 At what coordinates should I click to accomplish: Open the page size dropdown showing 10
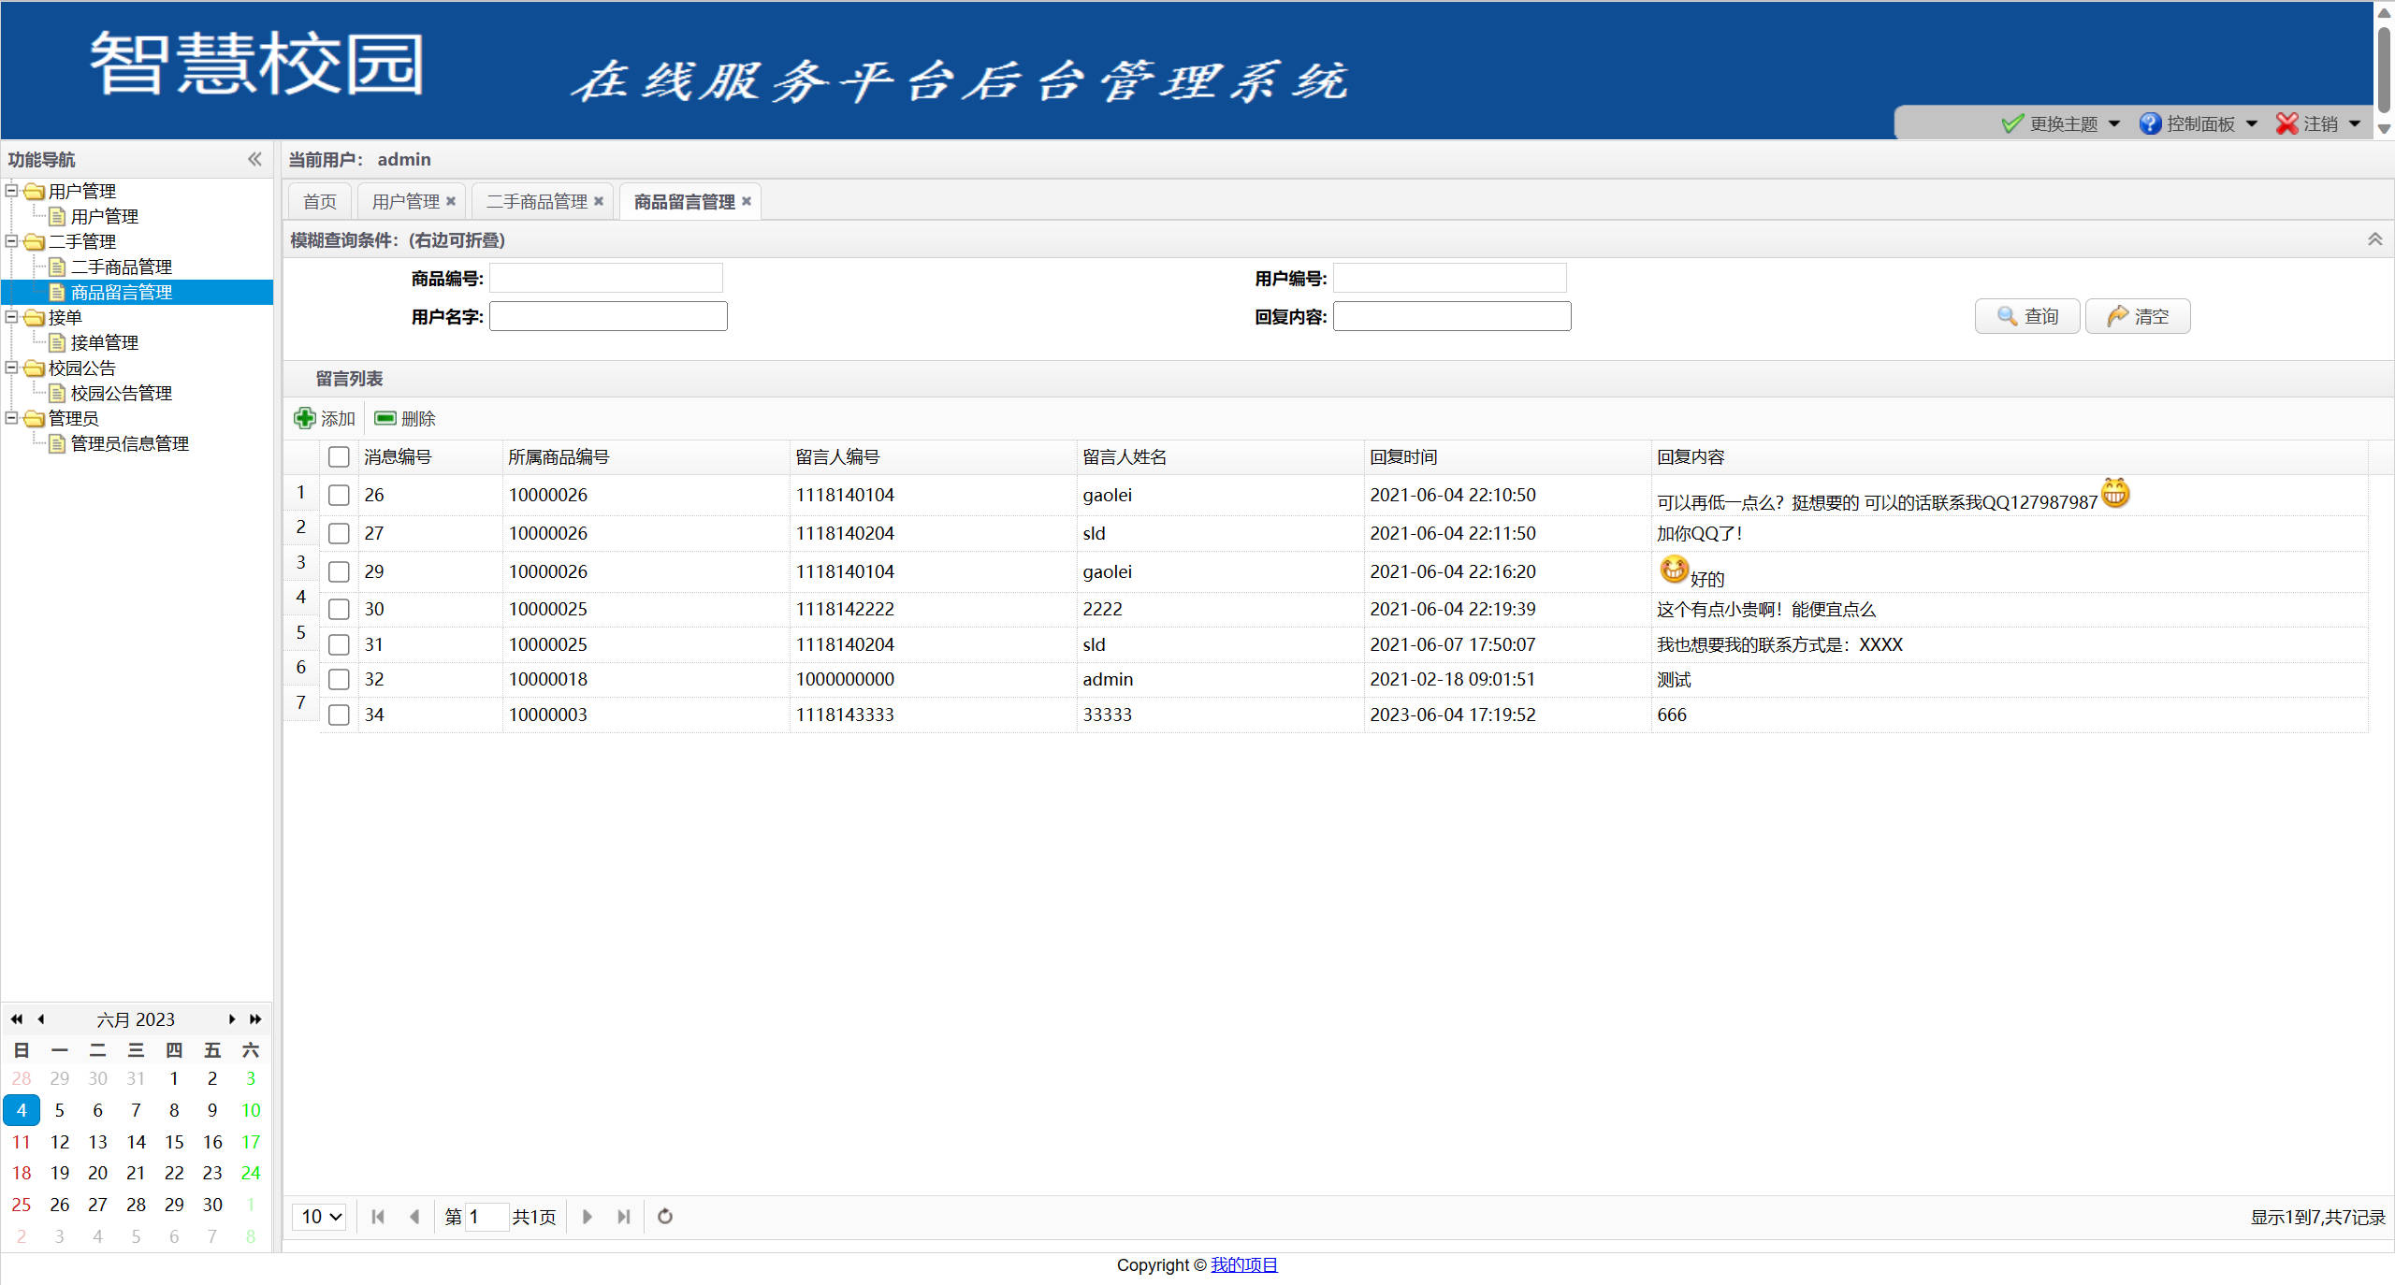click(318, 1217)
